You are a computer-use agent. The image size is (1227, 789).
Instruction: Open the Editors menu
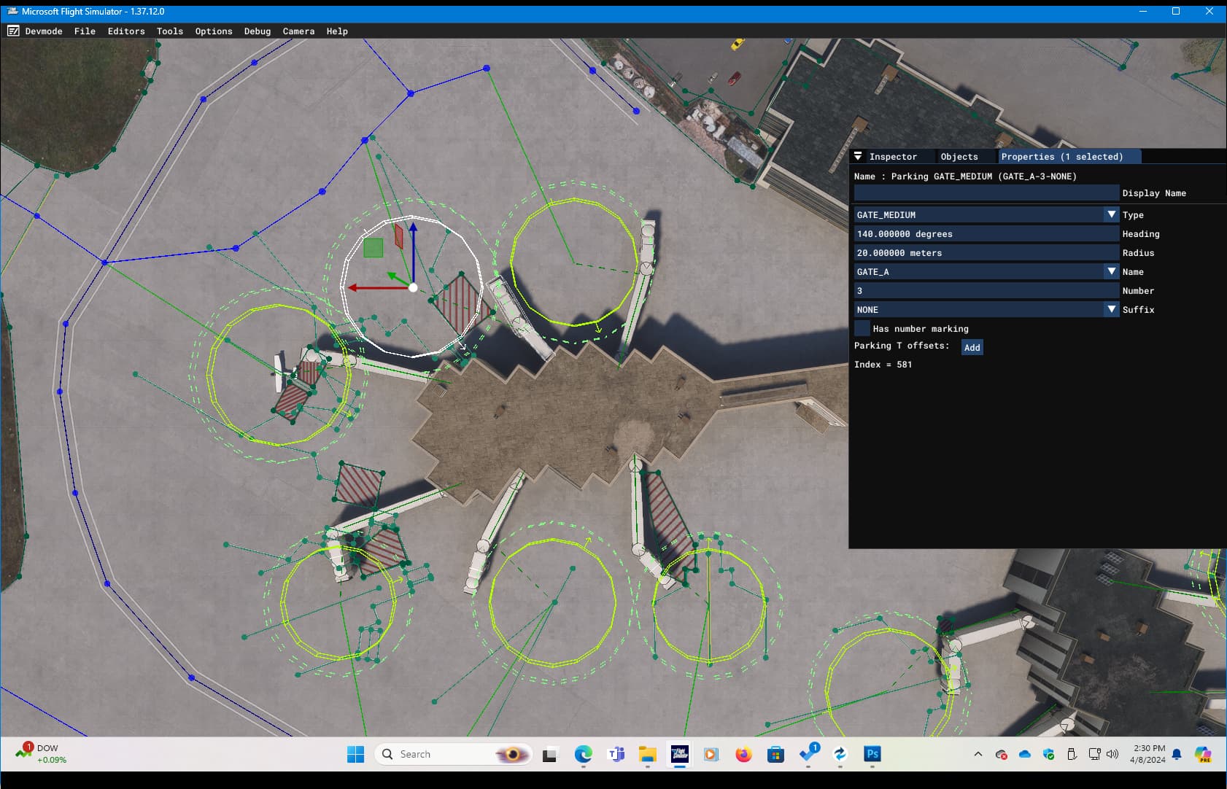(x=126, y=31)
